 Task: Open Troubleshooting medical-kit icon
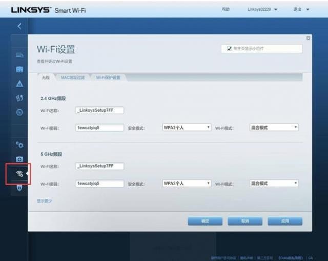click(x=19, y=159)
